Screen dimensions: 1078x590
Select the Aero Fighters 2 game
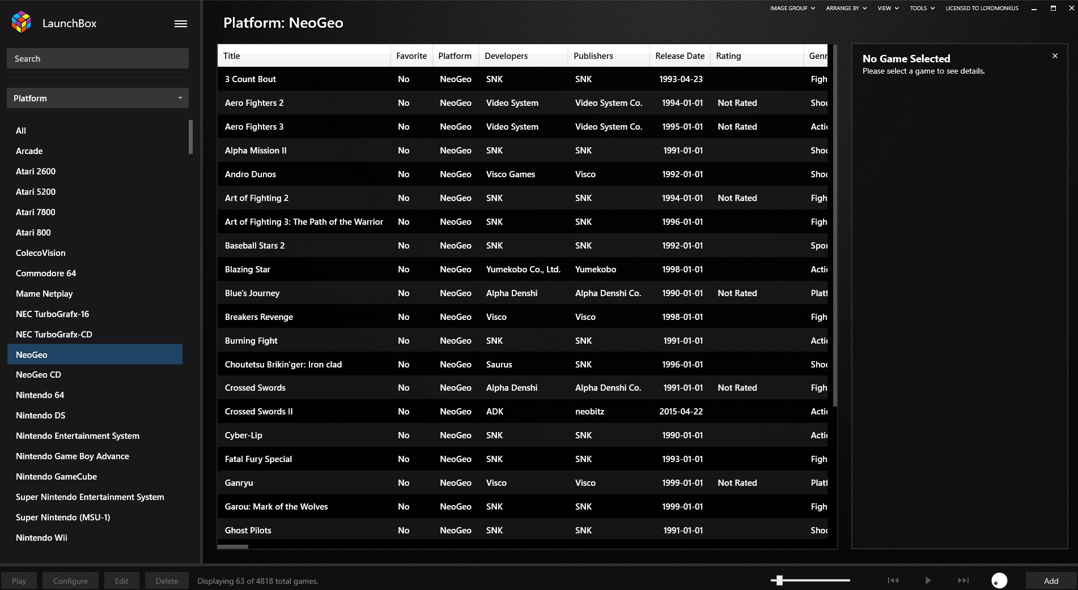click(523, 102)
